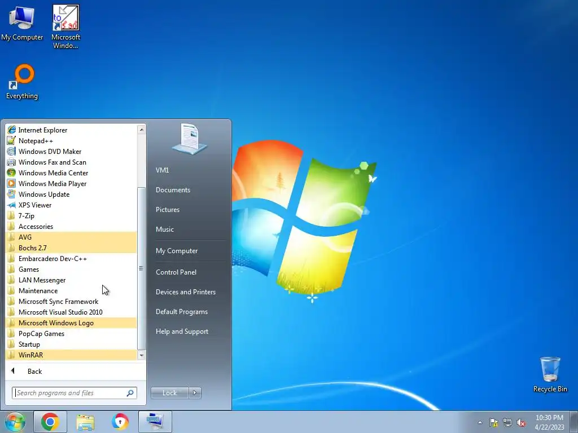The image size is (578, 433).
Task: Expand the AVG program folder
Action: click(x=71, y=237)
